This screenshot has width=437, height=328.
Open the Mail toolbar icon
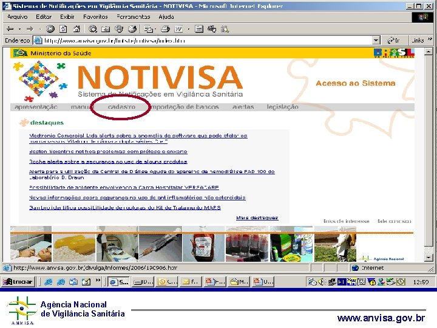pos(149,29)
